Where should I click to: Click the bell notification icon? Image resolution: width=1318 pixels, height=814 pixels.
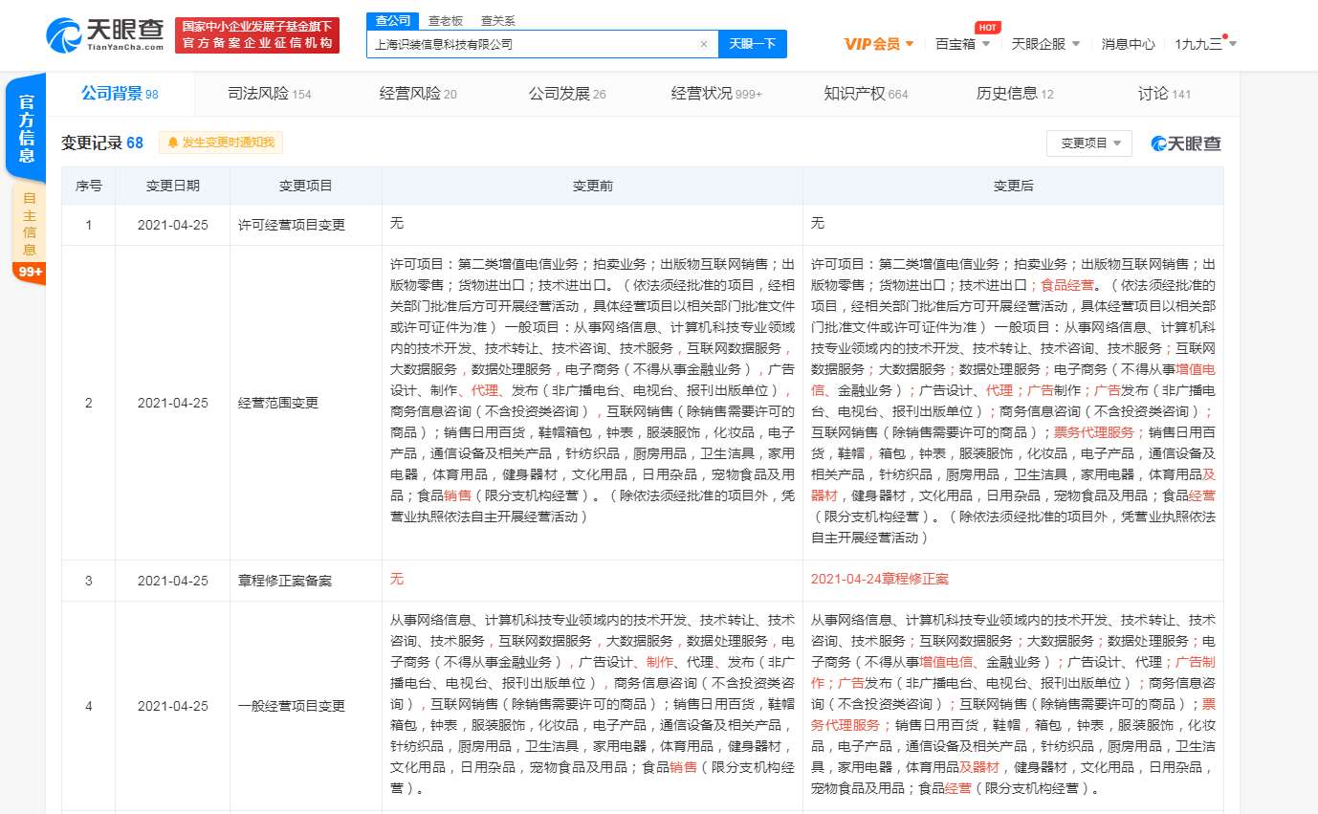coord(173,143)
